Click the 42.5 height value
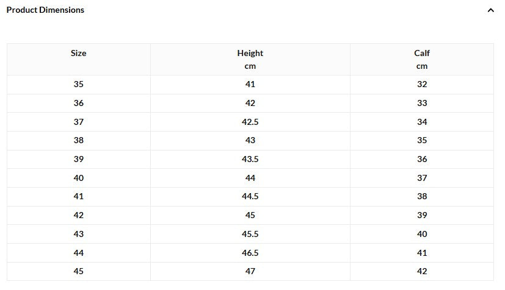Image resolution: width=505 pixels, height=290 pixels. (250, 122)
